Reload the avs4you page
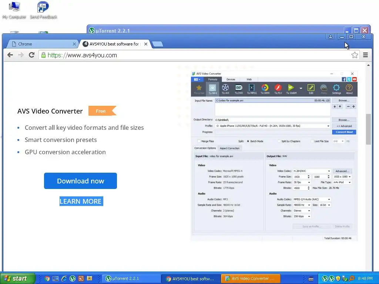This screenshot has width=379, height=284. 32,55
